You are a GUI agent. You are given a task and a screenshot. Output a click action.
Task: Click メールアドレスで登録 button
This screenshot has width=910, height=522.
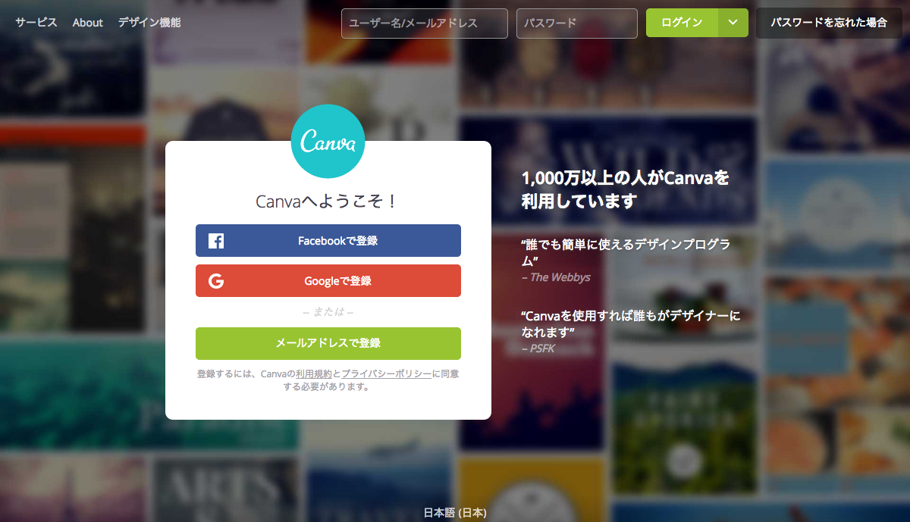(x=328, y=343)
